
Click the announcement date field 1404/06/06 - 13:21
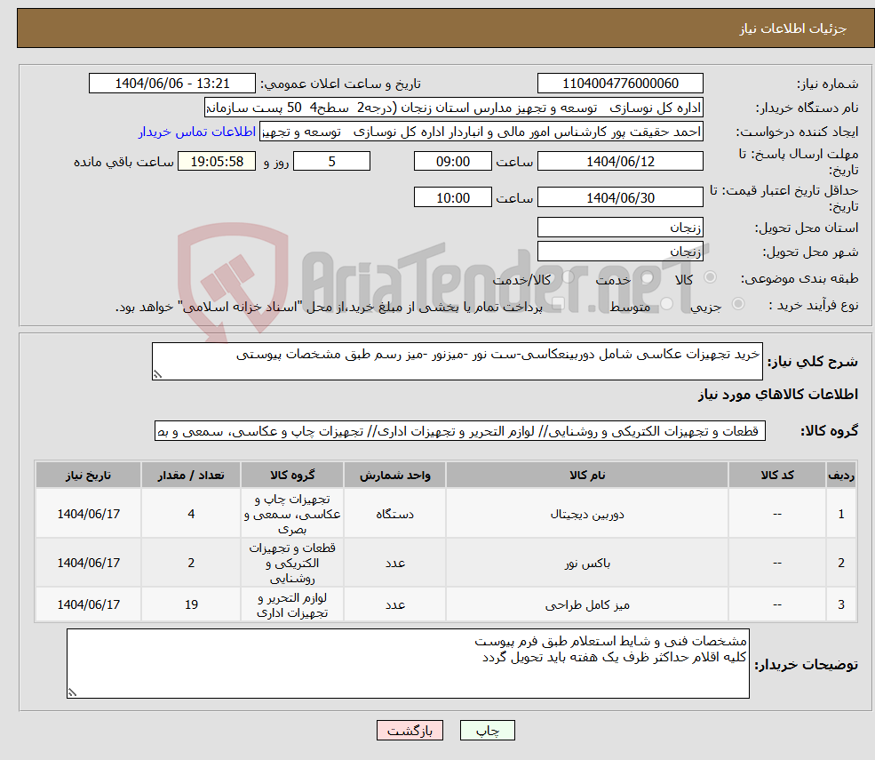pos(172,83)
